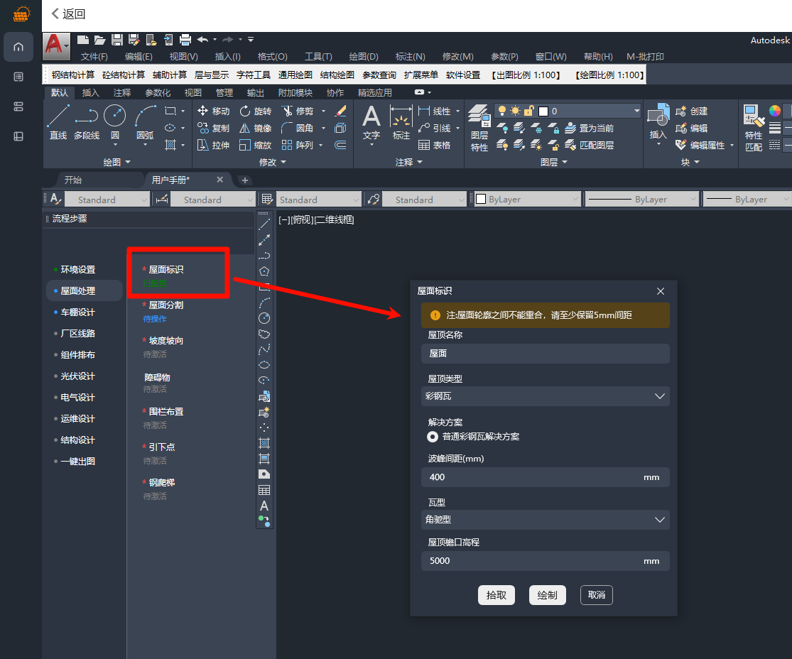Screen dimensions: 792x659
Task: Click the 拾取 button in dialog
Action: (x=496, y=595)
